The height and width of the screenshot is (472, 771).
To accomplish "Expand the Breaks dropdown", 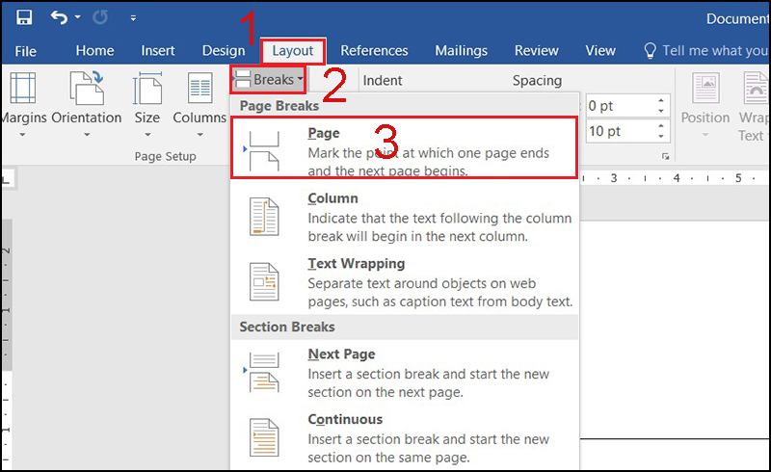I will pos(268,80).
